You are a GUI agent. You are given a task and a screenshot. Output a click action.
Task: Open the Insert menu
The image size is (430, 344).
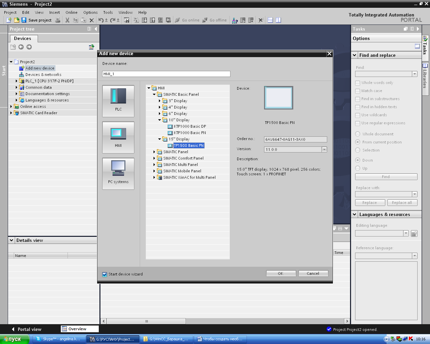pos(54,12)
